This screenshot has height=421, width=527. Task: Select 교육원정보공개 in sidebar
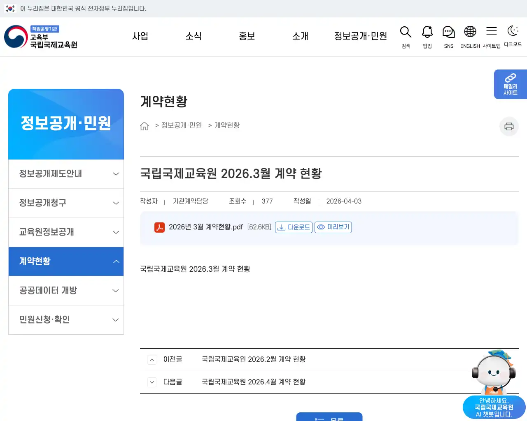pyautogui.click(x=66, y=232)
